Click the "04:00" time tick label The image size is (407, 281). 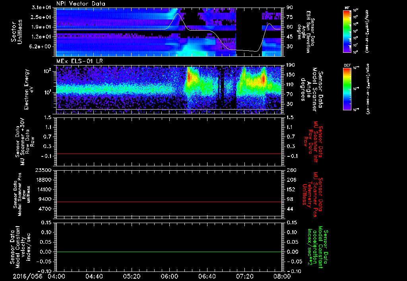pos(56,276)
